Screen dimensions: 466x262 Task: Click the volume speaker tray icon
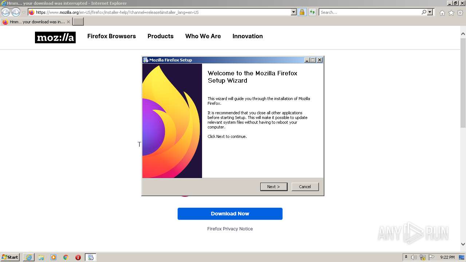point(414,257)
